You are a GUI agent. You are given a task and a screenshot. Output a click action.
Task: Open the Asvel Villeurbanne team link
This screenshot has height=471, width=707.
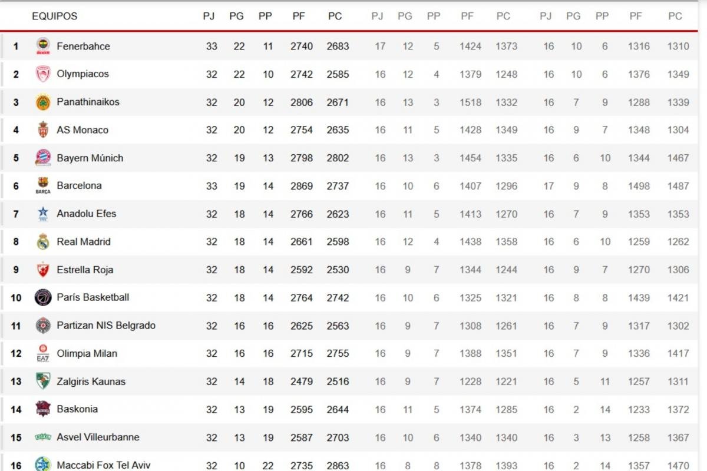click(98, 437)
